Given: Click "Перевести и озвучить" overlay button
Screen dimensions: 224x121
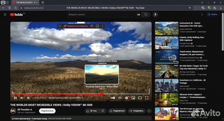Looking at the screenshot, I should [76, 26].
